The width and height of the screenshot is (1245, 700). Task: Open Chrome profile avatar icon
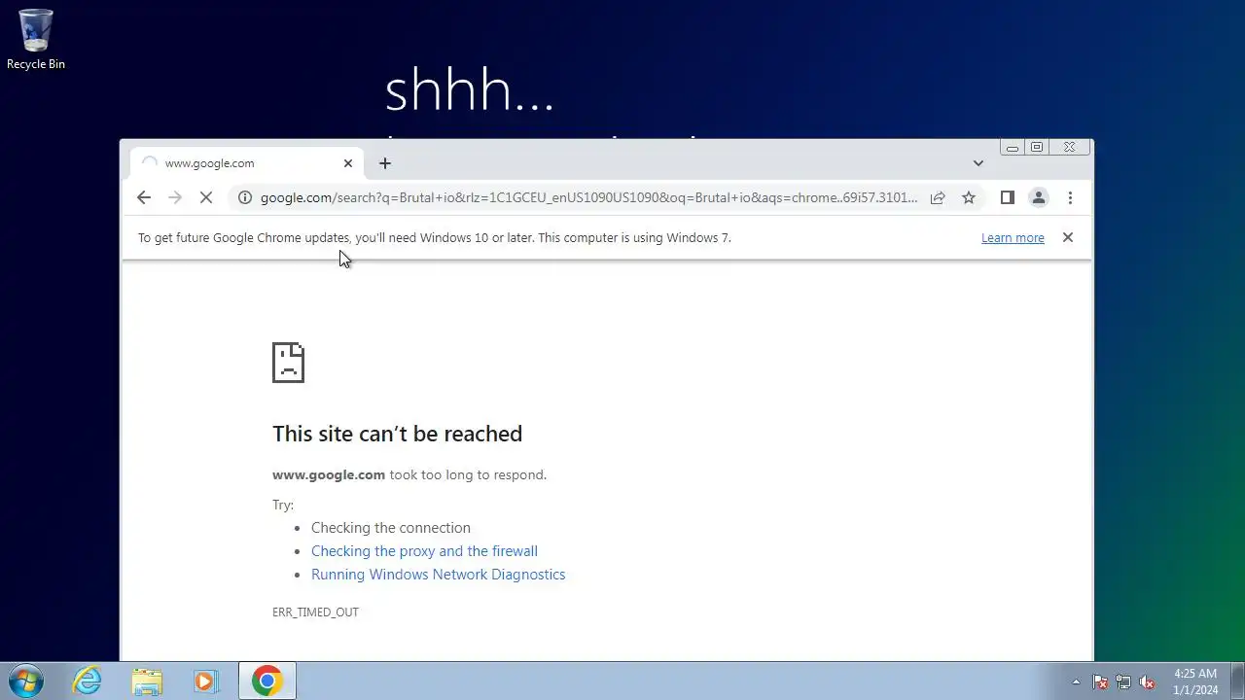(x=1039, y=197)
